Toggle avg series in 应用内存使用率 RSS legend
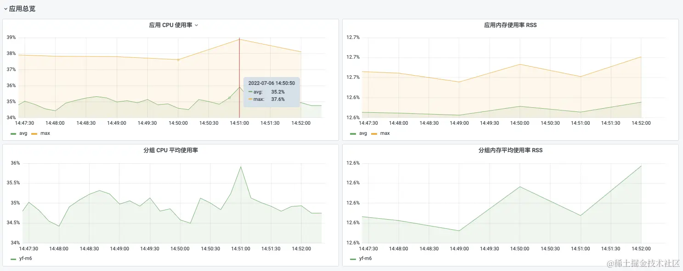 tap(363, 133)
